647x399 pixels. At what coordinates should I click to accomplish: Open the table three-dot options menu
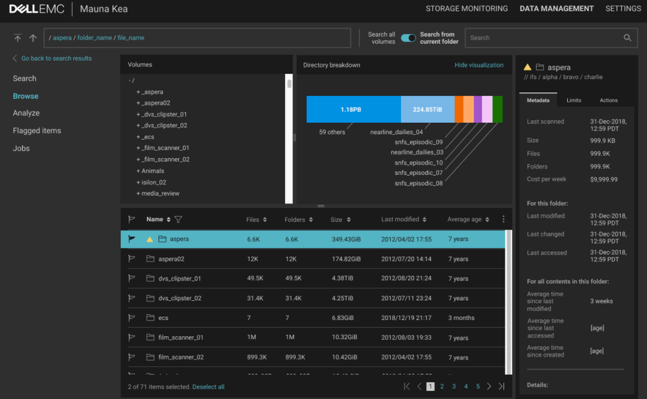503,220
